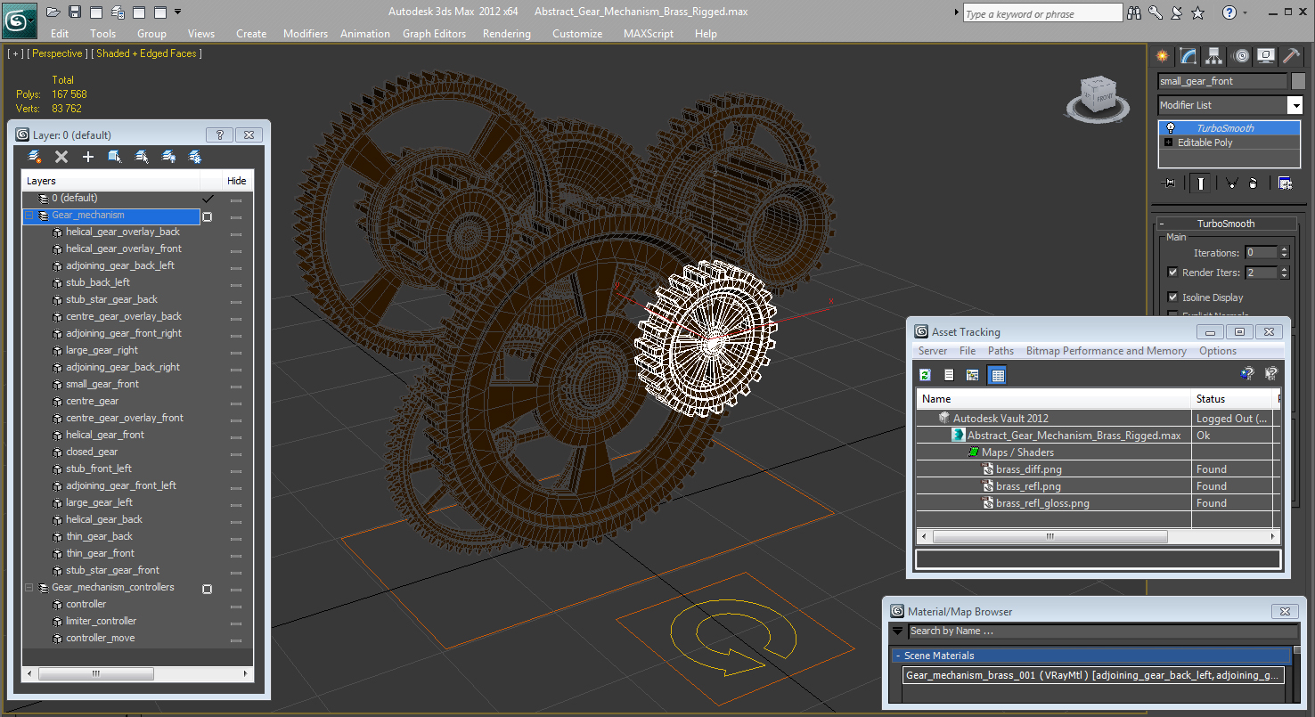Toggle hide for small_gear_front row

click(236, 385)
